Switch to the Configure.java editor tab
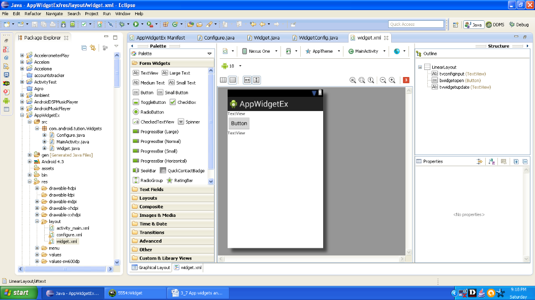 [x=215, y=38]
